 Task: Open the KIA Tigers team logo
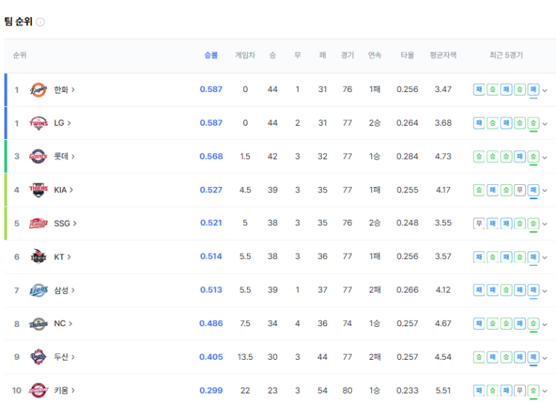(x=38, y=190)
